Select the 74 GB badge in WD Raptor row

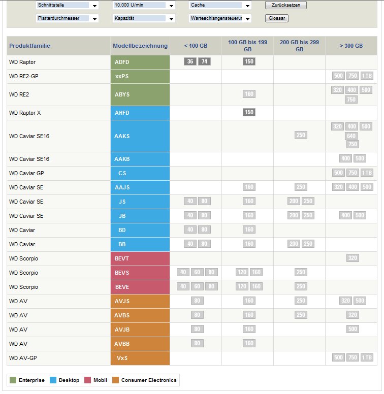point(204,61)
